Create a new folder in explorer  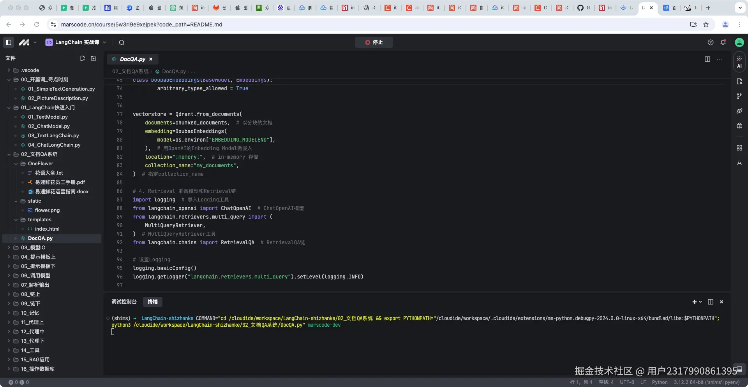93,58
